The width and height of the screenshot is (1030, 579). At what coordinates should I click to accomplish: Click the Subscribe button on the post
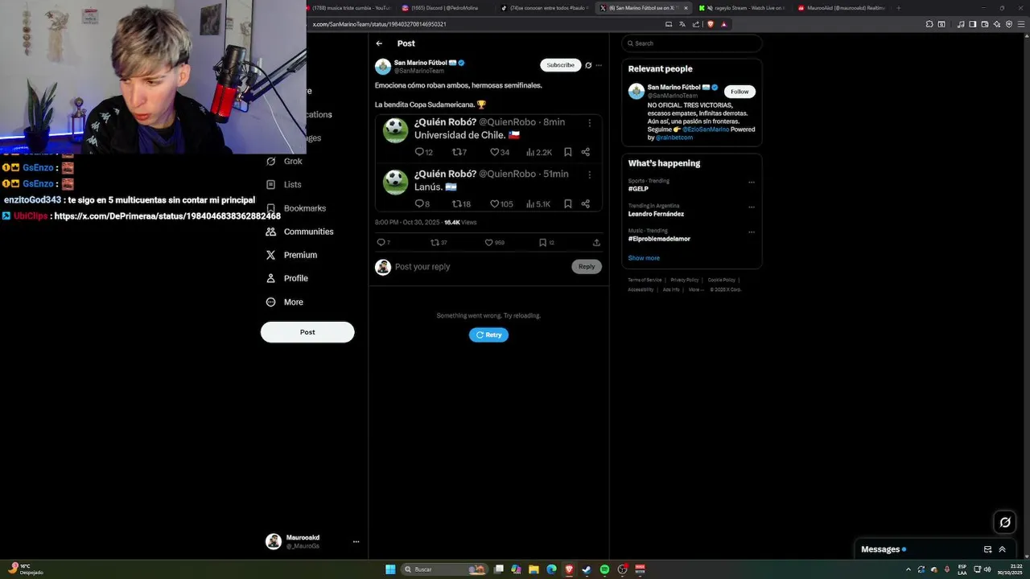(x=560, y=65)
